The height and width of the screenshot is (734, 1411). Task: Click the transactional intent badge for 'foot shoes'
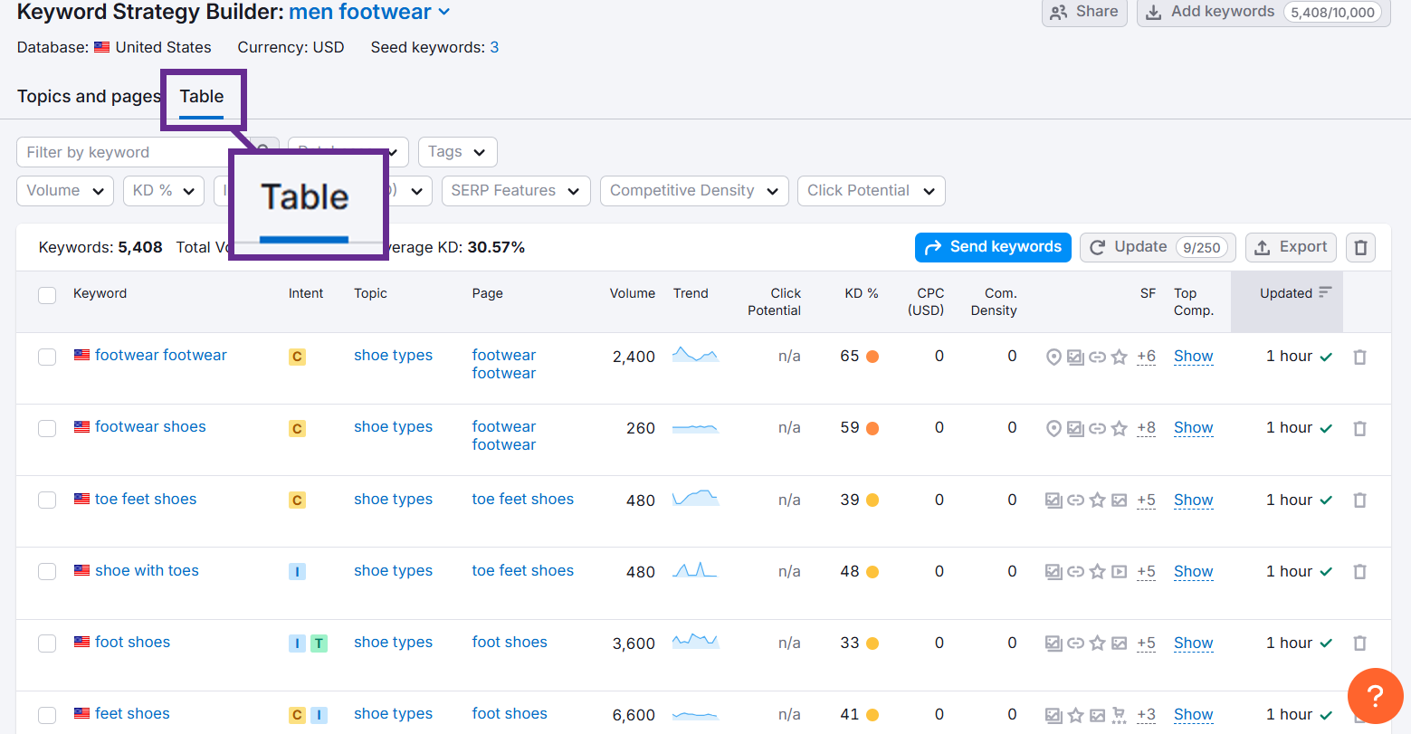point(319,643)
